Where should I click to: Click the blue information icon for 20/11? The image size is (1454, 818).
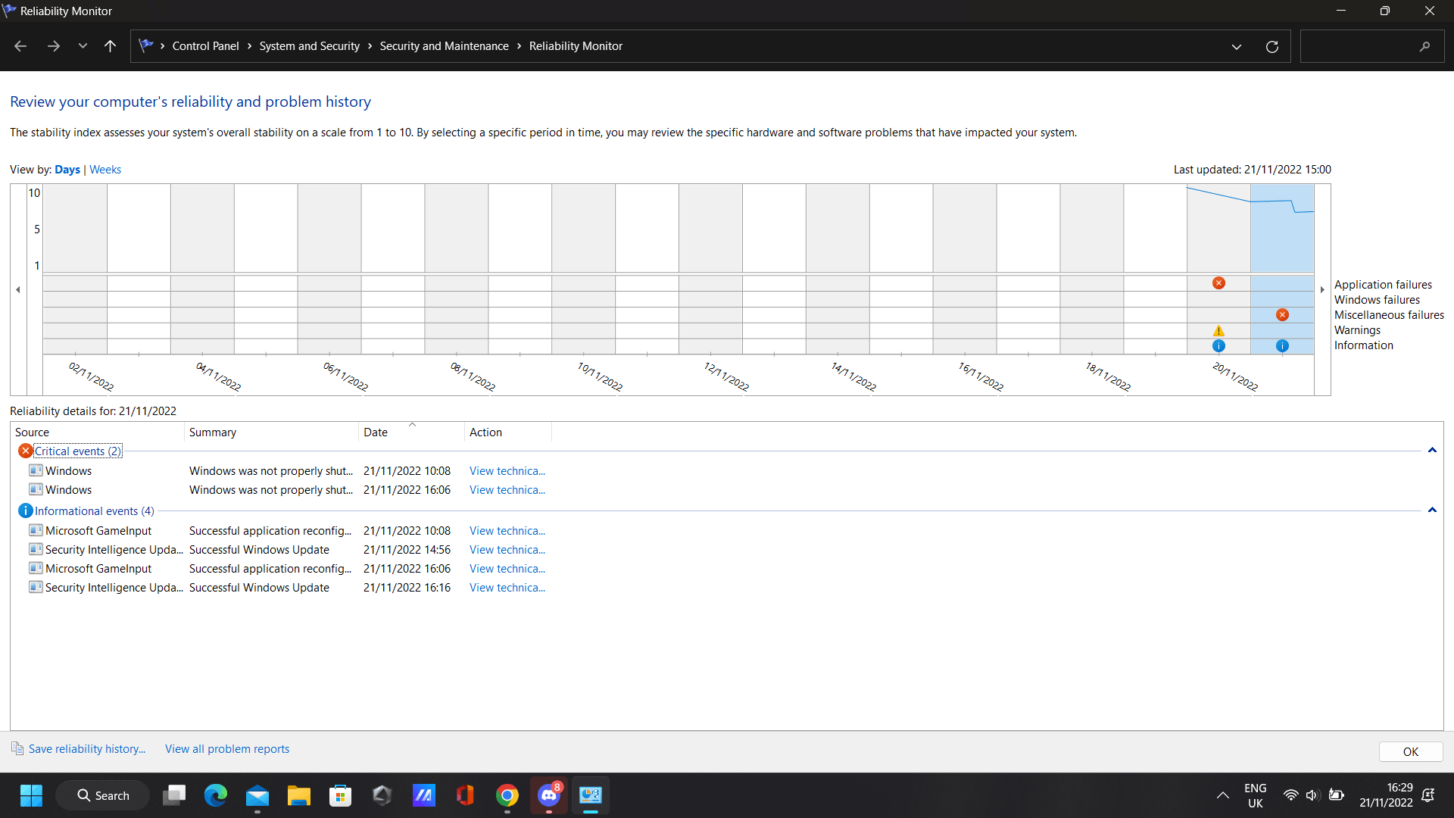point(1218,346)
